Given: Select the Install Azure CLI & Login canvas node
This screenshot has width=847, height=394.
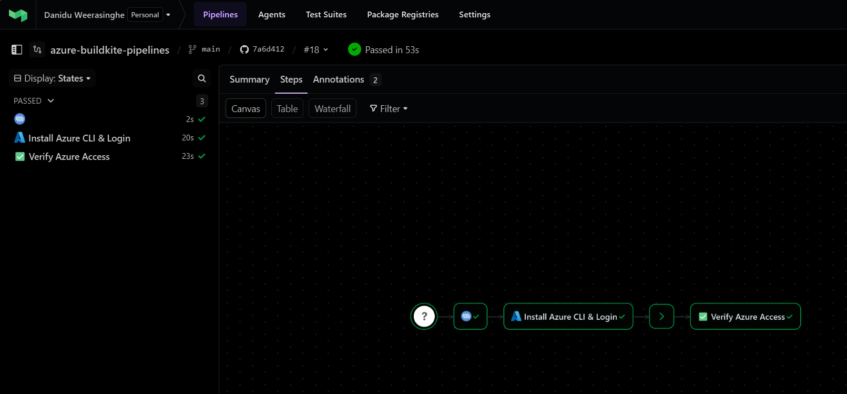Looking at the screenshot, I should click(568, 317).
